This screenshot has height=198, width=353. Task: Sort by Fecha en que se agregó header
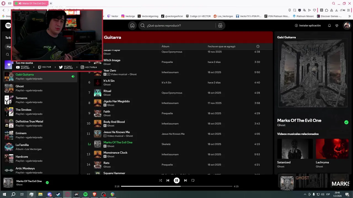tap(221, 46)
